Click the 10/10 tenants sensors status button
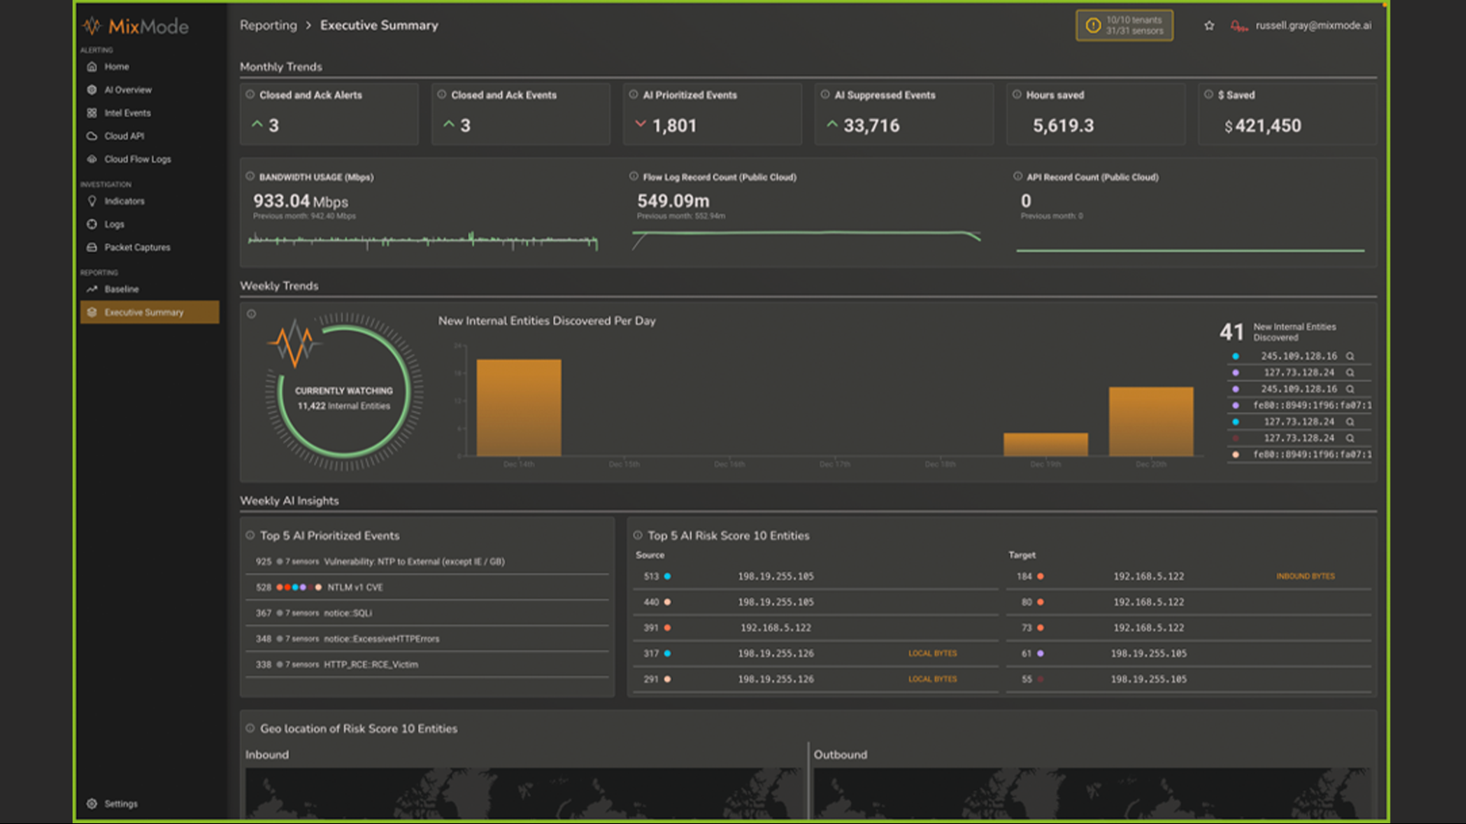 click(x=1124, y=26)
